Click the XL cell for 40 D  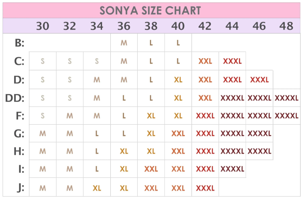tap(178, 80)
